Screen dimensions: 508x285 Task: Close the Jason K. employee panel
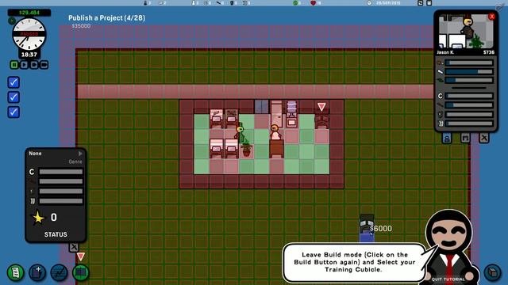[x=492, y=17]
